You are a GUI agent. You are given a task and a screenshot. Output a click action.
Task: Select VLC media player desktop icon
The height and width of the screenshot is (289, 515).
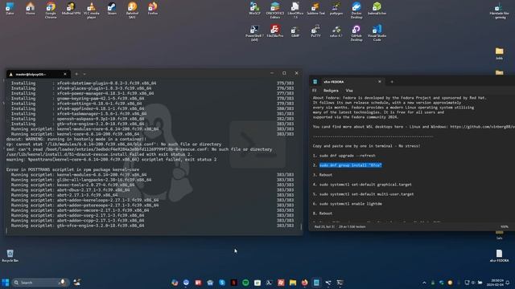(91, 10)
